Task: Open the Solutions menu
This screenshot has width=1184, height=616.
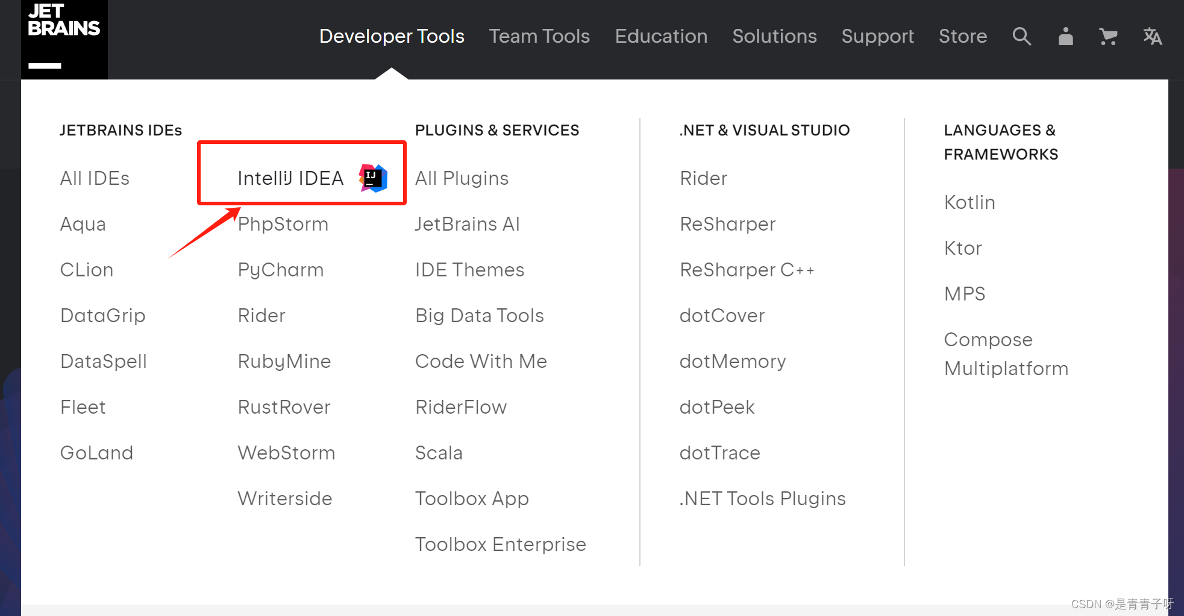Action: coord(774,36)
